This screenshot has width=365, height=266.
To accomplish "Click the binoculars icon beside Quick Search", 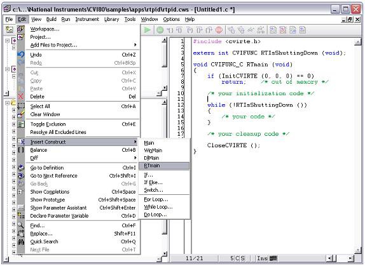I will (x=21, y=242).
